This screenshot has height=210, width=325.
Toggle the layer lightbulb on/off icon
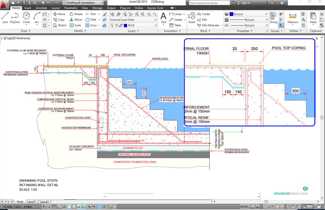pos(112,25)
